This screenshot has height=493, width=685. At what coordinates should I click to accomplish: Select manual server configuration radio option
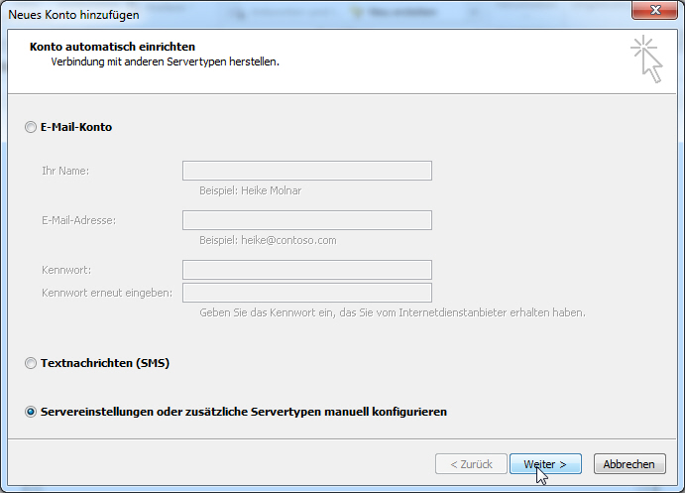[x=31, y=412]
